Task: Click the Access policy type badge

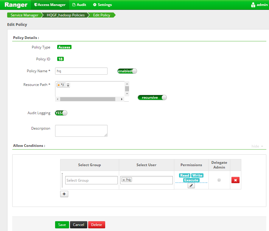Action: [64, 47]
